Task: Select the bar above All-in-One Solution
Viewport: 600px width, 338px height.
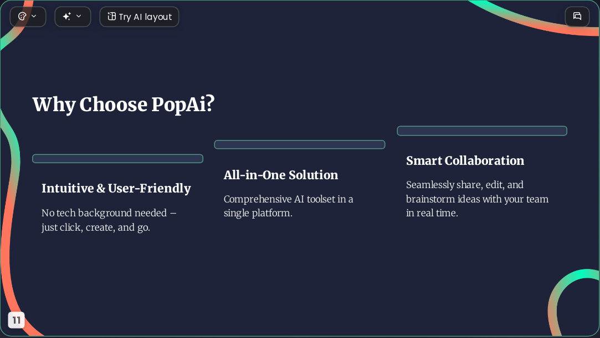Action: [x=300, y=144]
